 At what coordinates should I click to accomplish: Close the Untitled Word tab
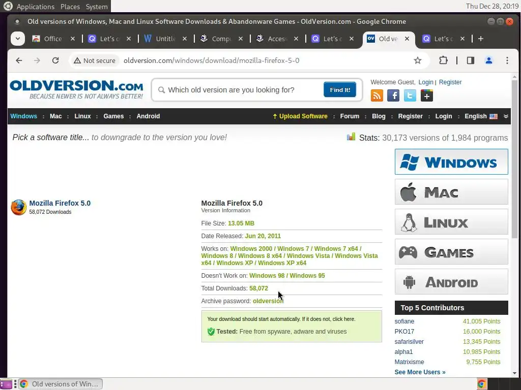[x=184, y=39]
